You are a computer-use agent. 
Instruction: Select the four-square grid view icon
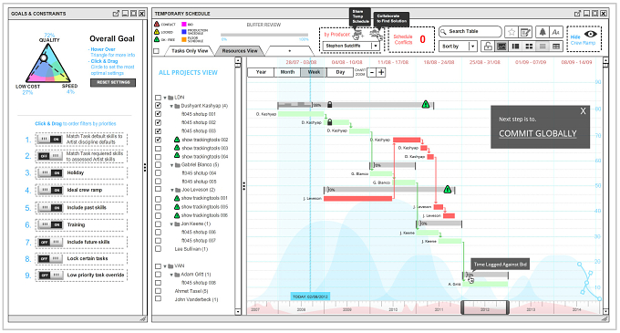(529, 47)
